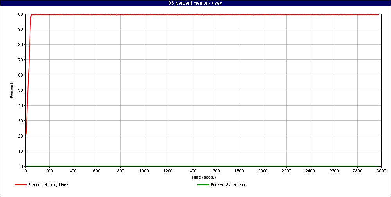The height and width of the screenshot is (197, 391).
Task: Click the green Percent Swap Used legend swatch
Action: click(203, 185)
